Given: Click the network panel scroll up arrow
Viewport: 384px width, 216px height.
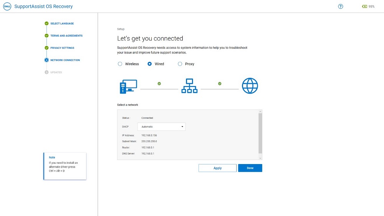Looking at the screenshot, I should (x=260, y=111).
